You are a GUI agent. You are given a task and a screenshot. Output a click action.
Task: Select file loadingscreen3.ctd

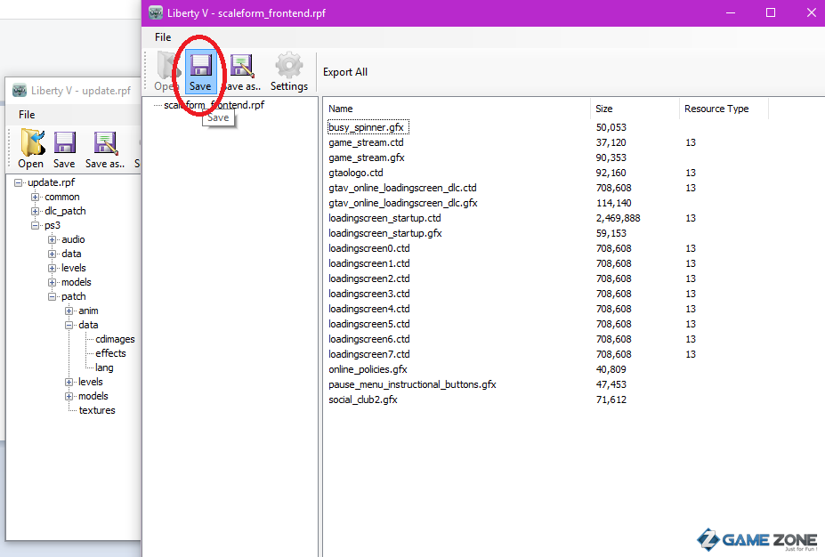tap(368, 294)
